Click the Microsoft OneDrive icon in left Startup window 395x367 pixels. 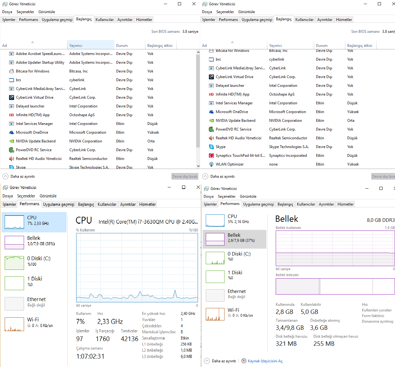coord(12,132)
